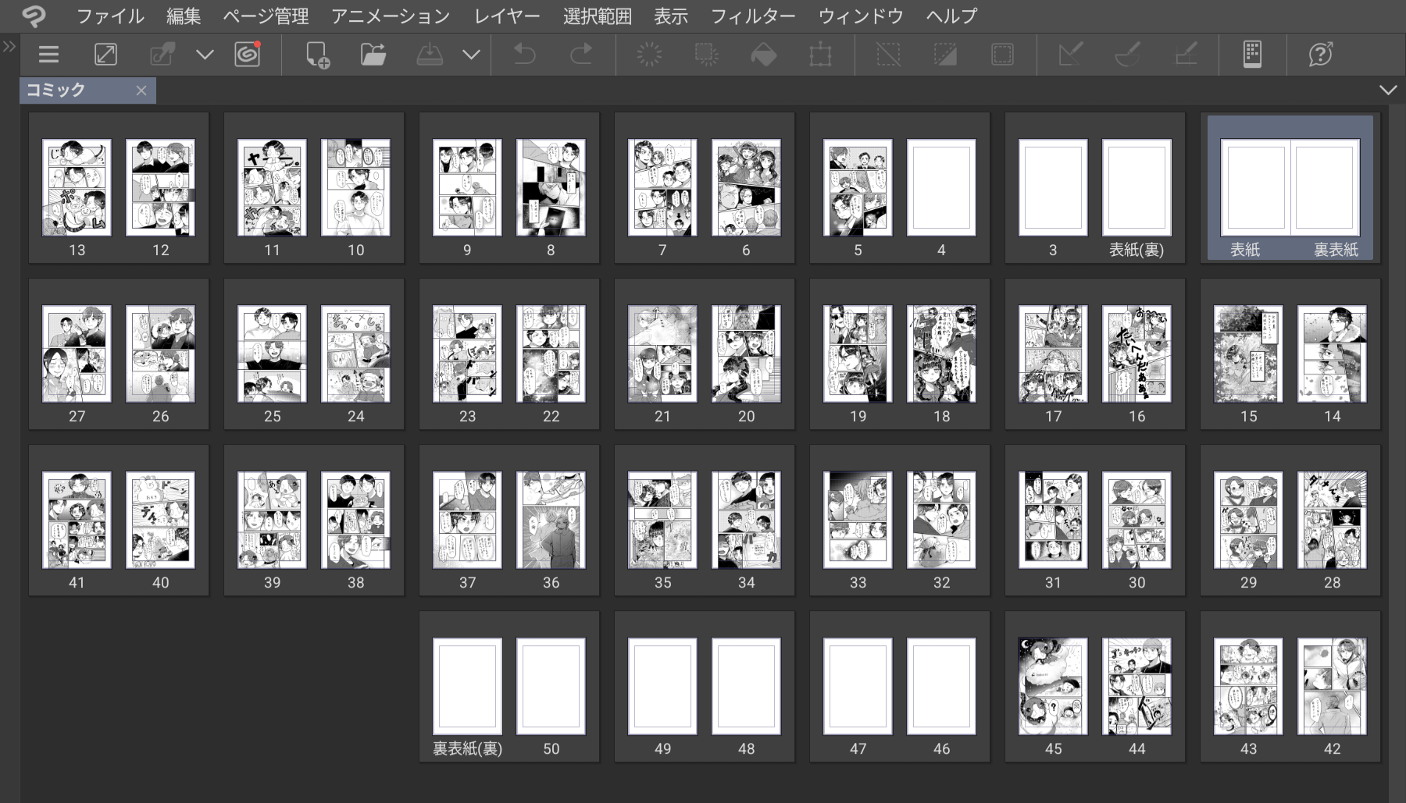Screen dimensions: 1406x803
Task: Expand the chevron at right of tab bar
Action: click(x=1388, y=91)
